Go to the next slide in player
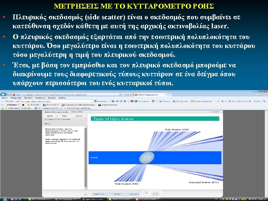 pos(157,194)
